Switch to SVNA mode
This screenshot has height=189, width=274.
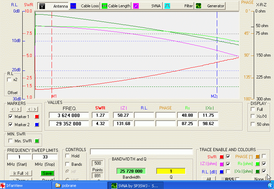point(147,6)
